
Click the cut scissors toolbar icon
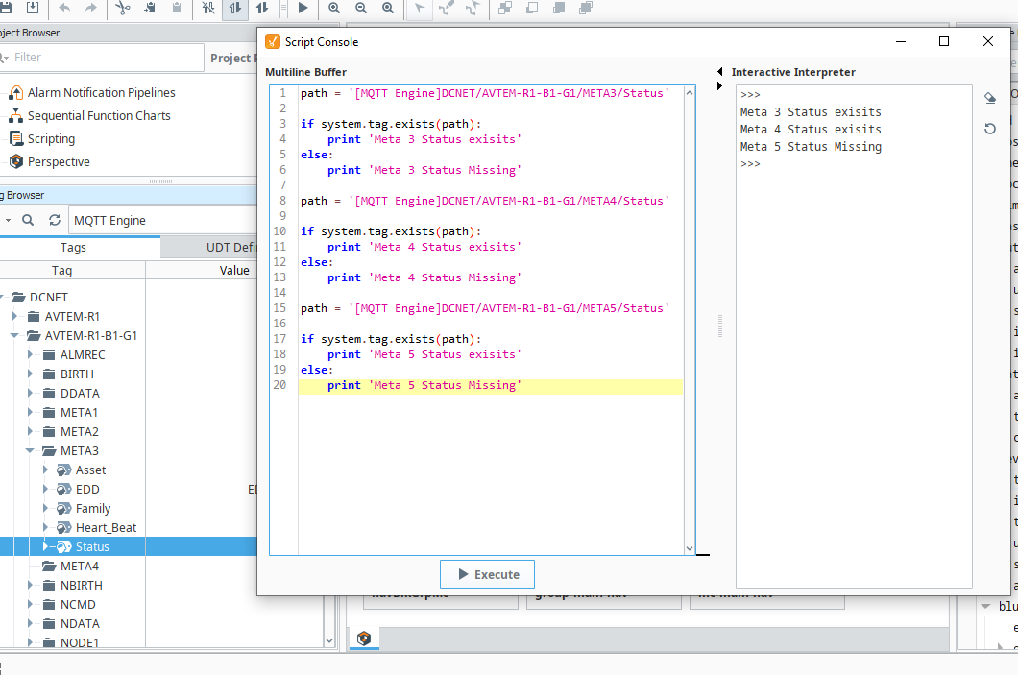click(x=123, y=8)
